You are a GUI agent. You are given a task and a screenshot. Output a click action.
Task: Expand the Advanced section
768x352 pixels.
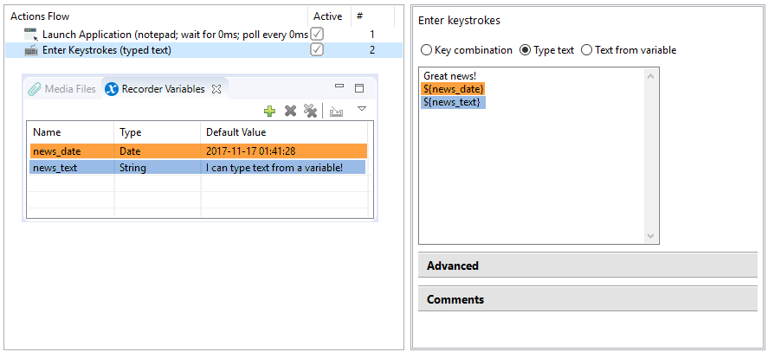click(588, 266)
